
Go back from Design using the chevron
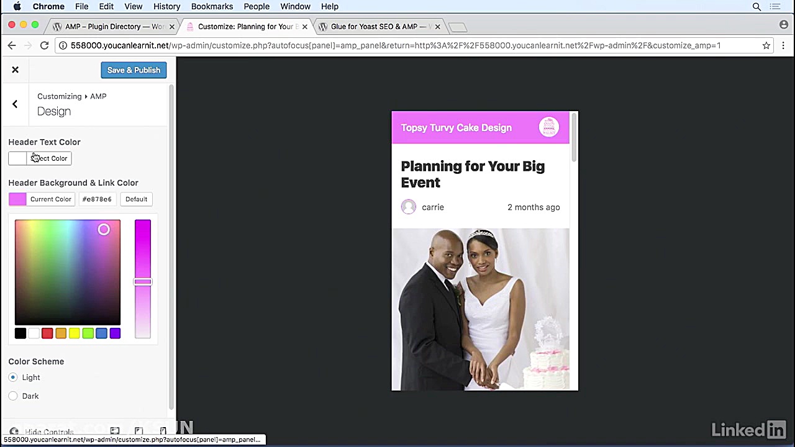[x=15, y=104]
